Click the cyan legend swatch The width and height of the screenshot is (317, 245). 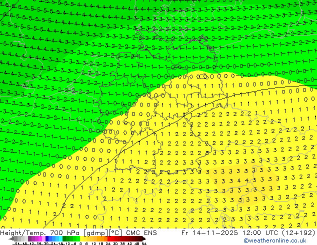point(60,238)
